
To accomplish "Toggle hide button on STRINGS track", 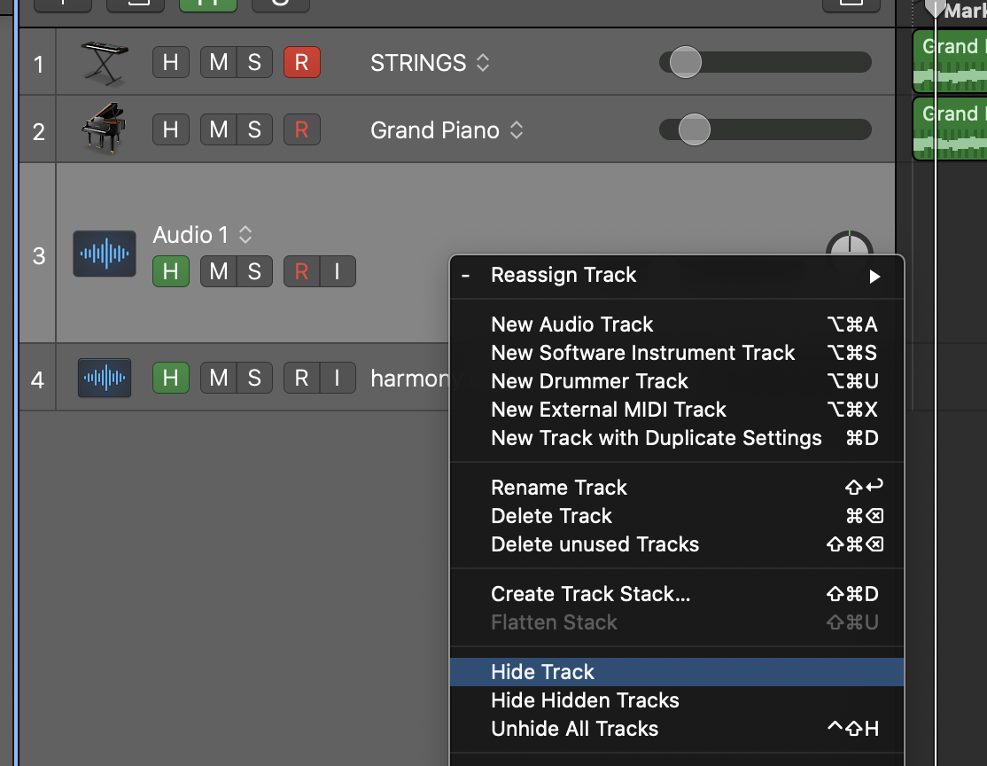I will pyautogui.click(x=171, y=62).
